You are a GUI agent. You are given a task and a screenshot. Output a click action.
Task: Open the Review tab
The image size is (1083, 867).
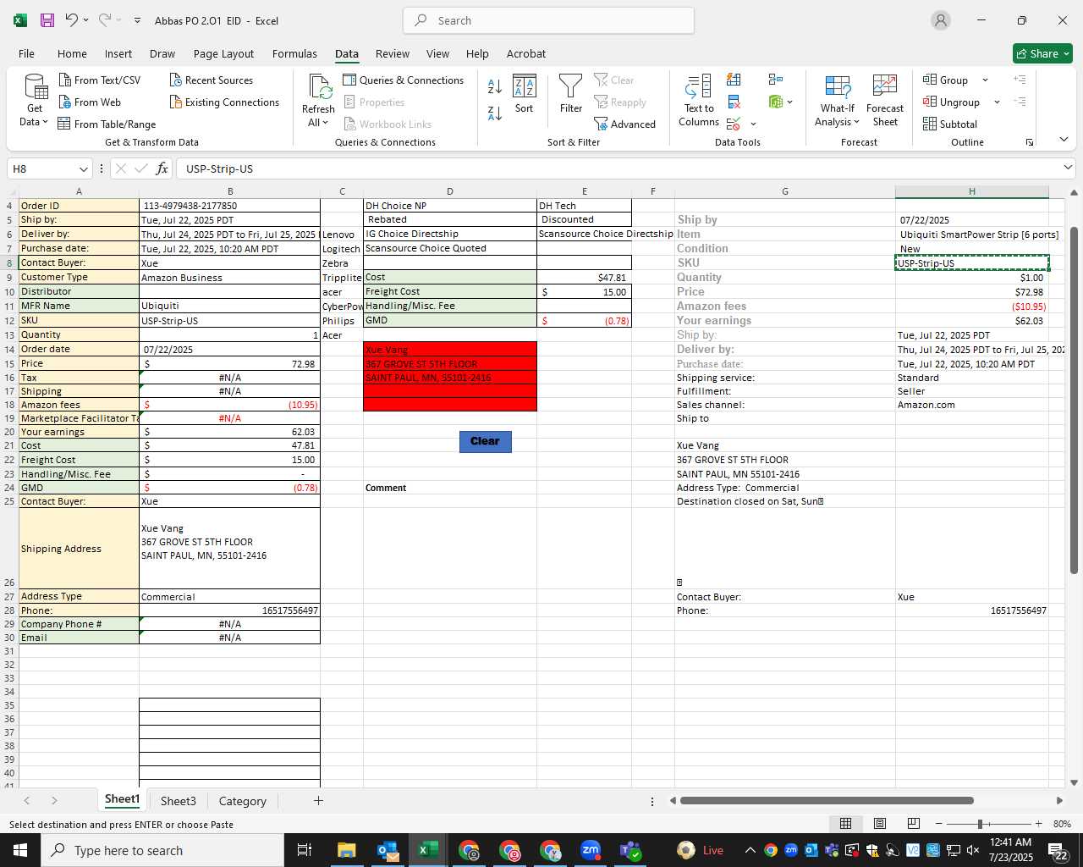[x=393, y=53]
